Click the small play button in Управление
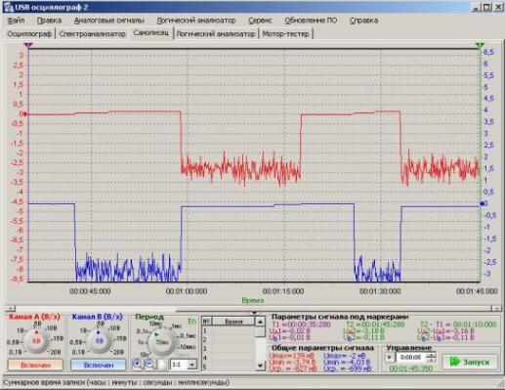Image resolution: width=505 pixels, height=390 pixels. tap(390, 358)
